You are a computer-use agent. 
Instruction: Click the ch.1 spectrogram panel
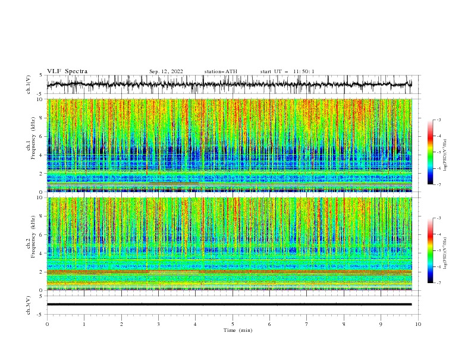tap(230, 145)
